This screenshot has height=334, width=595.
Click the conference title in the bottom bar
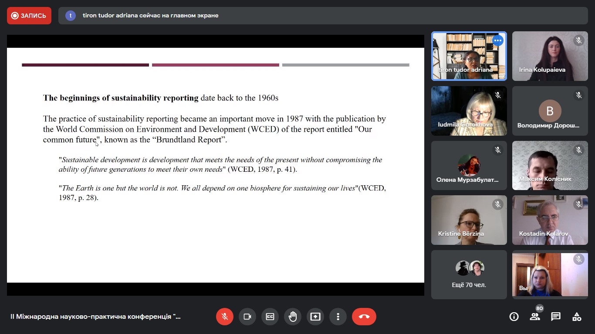tap(96, 317)
